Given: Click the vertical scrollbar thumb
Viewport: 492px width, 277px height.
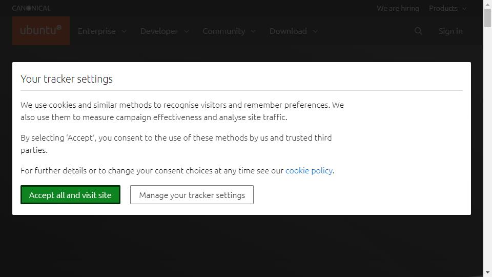Looking at the screenshot, I should 487,18.
